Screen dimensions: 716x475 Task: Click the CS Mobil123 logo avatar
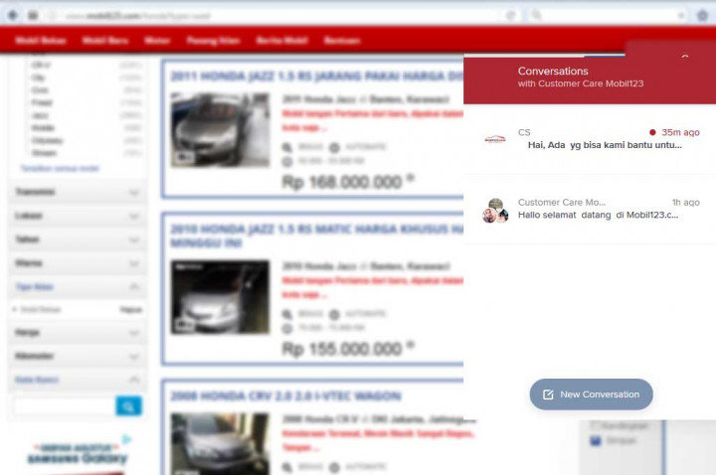pos(495,139)
